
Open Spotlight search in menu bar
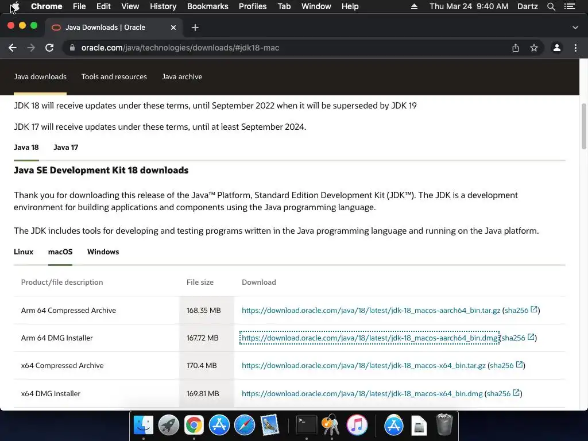tap(551, 6)
